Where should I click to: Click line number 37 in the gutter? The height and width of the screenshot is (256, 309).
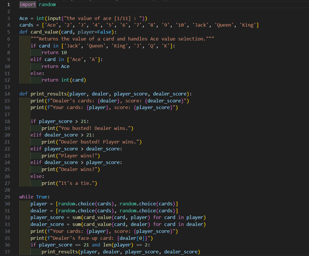pos(7,252)
